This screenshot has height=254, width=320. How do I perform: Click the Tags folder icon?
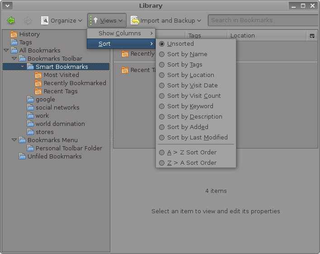[14, 43]
